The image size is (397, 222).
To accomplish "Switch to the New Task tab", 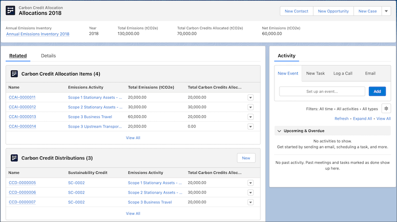I will click(x=315, y=74).
